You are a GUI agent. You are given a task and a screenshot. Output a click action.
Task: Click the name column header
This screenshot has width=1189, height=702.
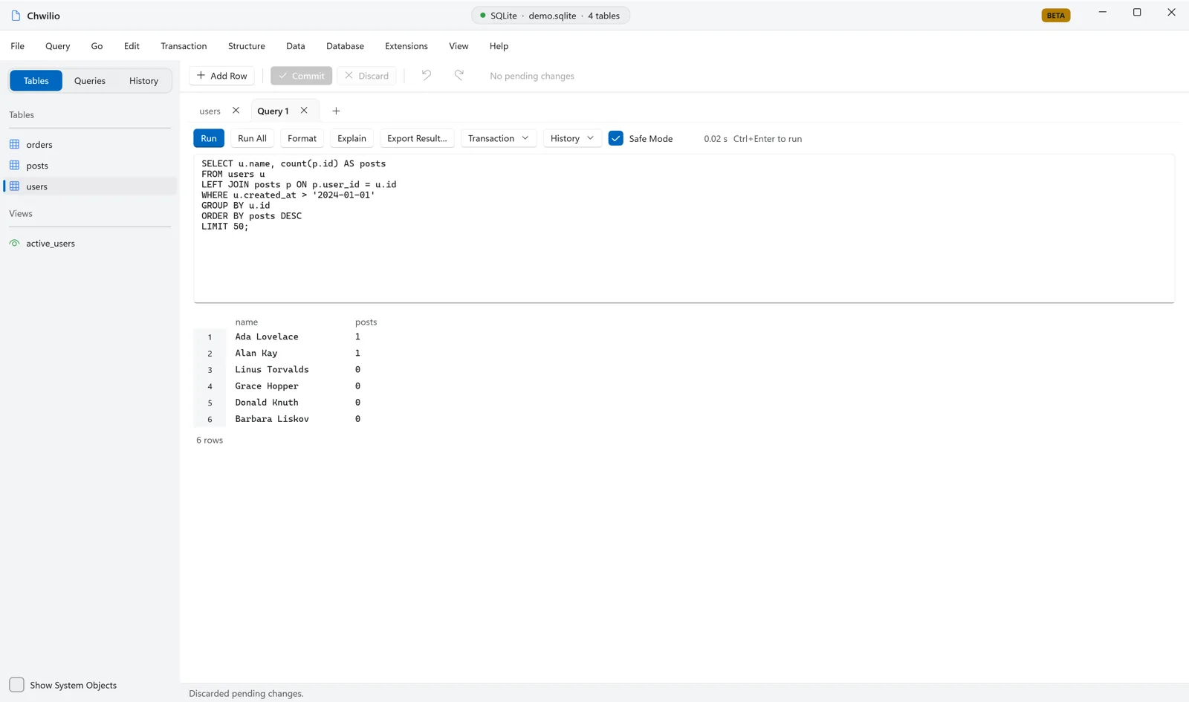click(247, 322)
